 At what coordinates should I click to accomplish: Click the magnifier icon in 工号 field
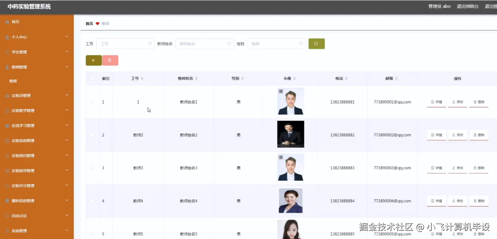(x=150, y=43)
